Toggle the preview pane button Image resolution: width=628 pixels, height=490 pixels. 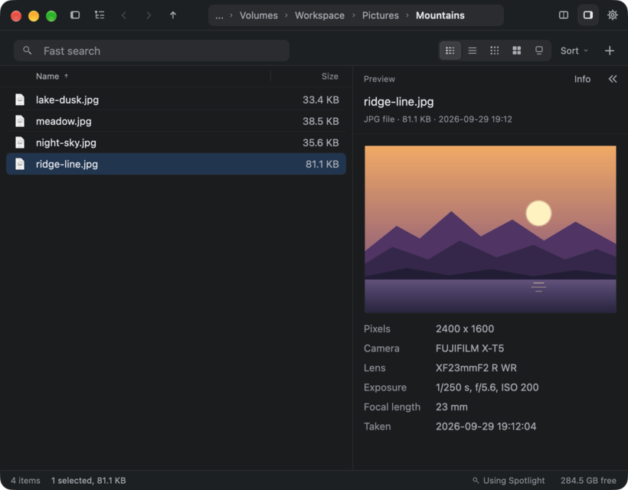click(x=587, y=15)
